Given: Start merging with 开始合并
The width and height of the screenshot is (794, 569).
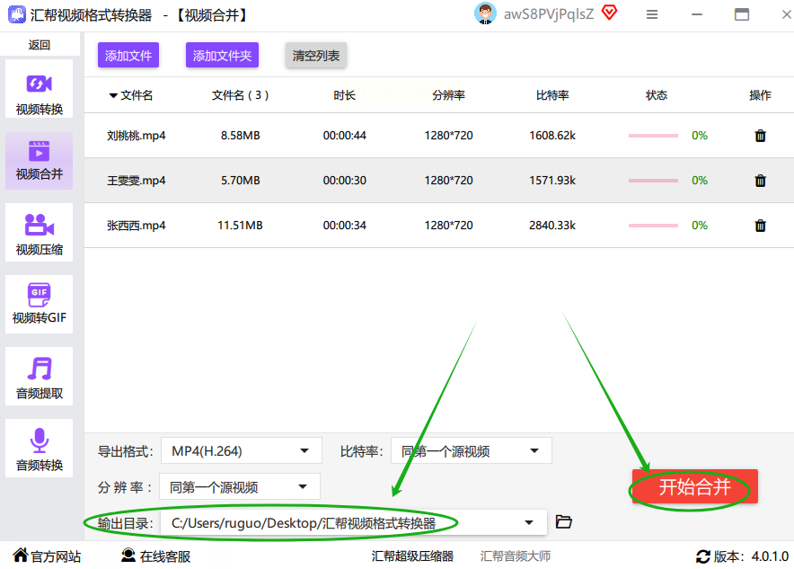Looking at the screenshot, I should pyautogui.click(x=695, y=486).
